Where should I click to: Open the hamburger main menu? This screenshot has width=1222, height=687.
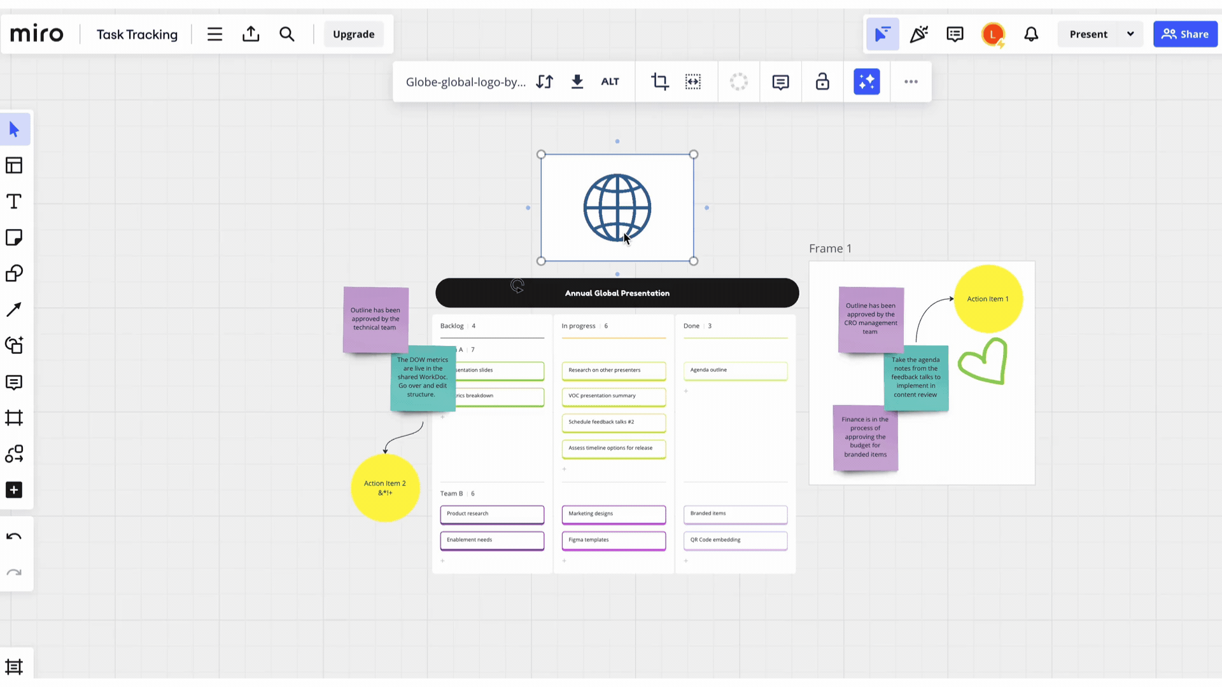coord(214,34)
